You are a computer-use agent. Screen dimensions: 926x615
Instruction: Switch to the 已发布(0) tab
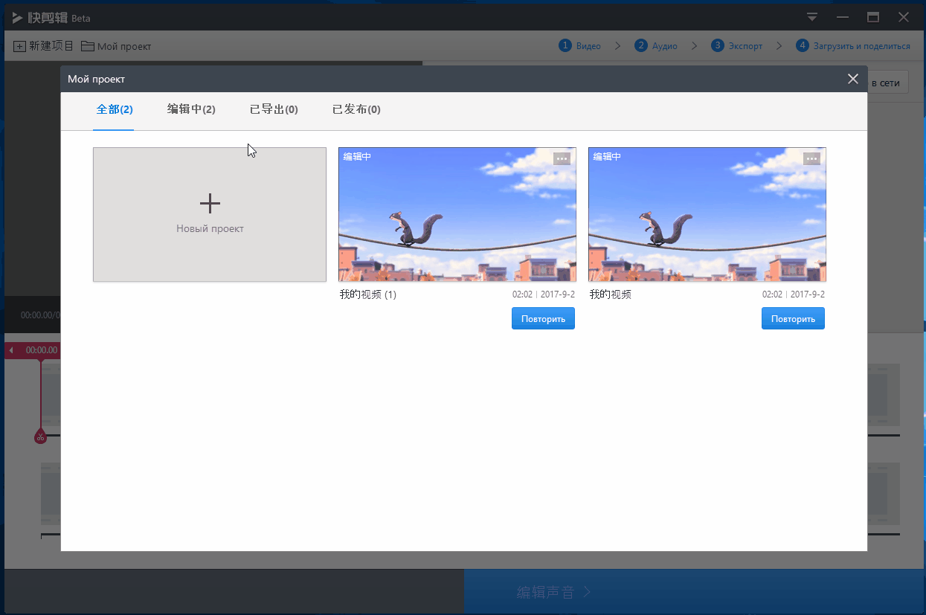pos(356,109)
